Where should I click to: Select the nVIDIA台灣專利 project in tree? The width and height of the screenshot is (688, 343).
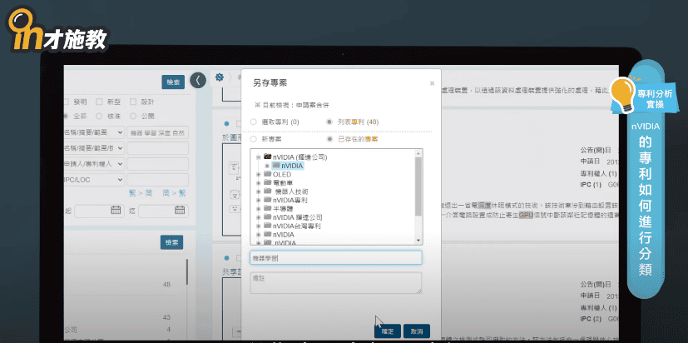[296, 226]
